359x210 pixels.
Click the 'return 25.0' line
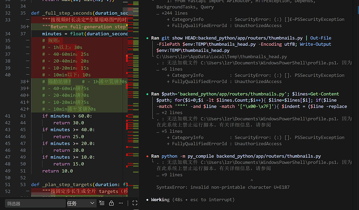(69, 137)
